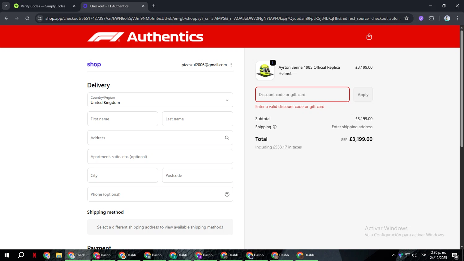Click 'Including £533.17 in taxes' text
This screenshot has height=261, width=464.
[278, 147]
